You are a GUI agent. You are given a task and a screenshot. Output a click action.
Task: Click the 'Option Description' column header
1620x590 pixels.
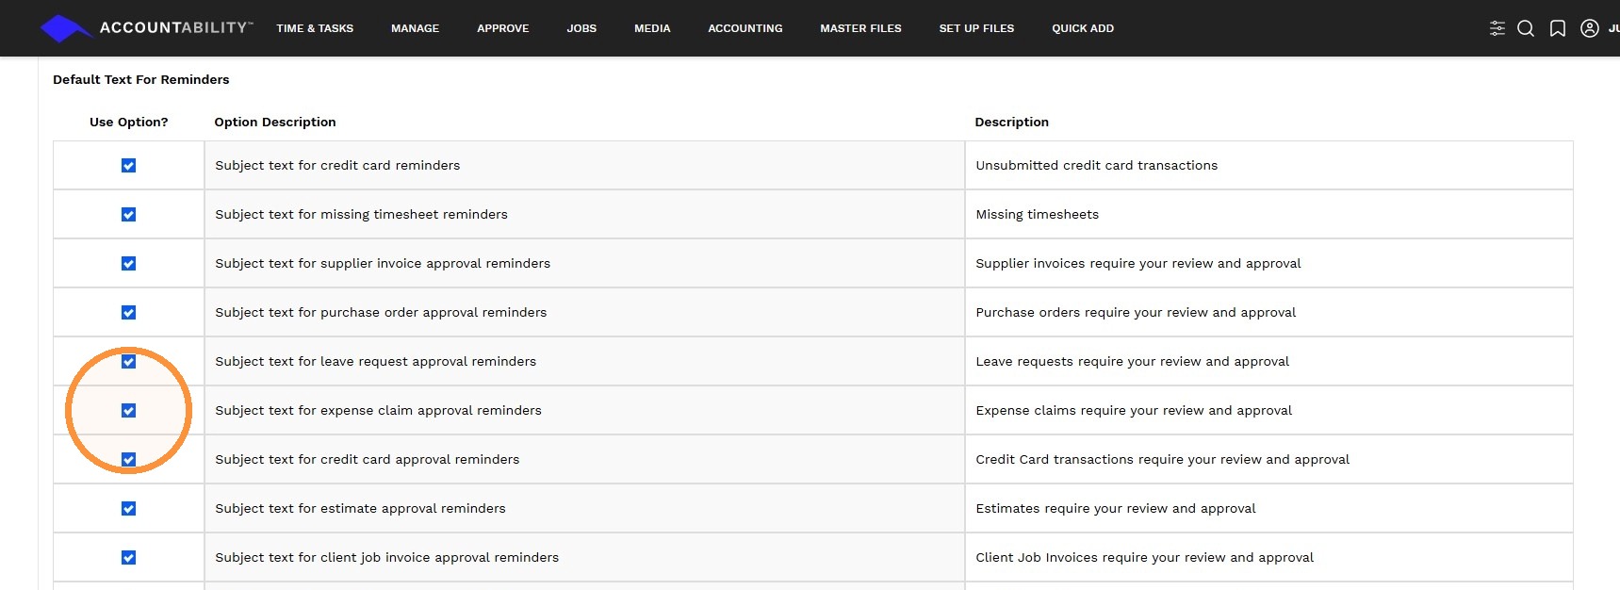pos(275,122)
